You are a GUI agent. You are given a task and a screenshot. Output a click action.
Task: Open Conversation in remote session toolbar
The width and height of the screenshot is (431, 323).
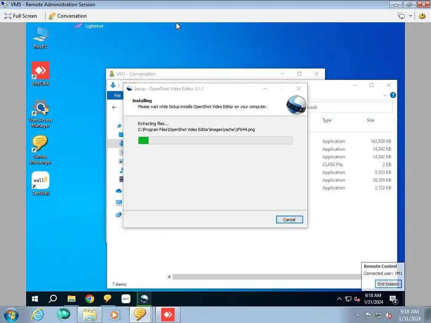tap(68, 16)
